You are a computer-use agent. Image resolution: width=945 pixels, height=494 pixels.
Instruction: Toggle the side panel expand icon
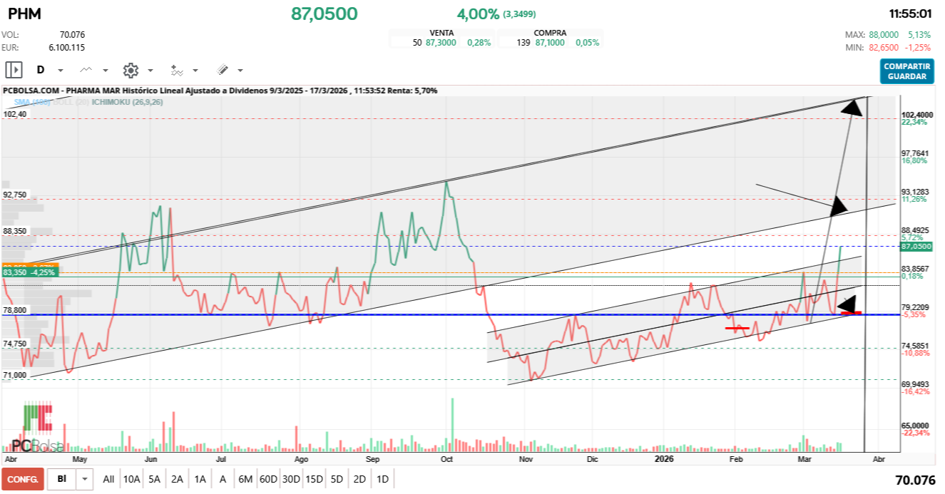14,70
